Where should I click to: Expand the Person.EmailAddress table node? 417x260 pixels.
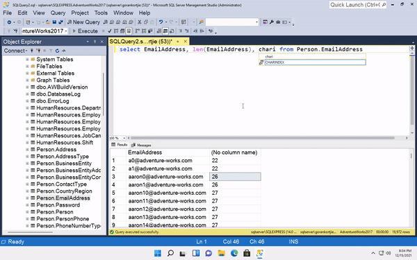point(27,198)
